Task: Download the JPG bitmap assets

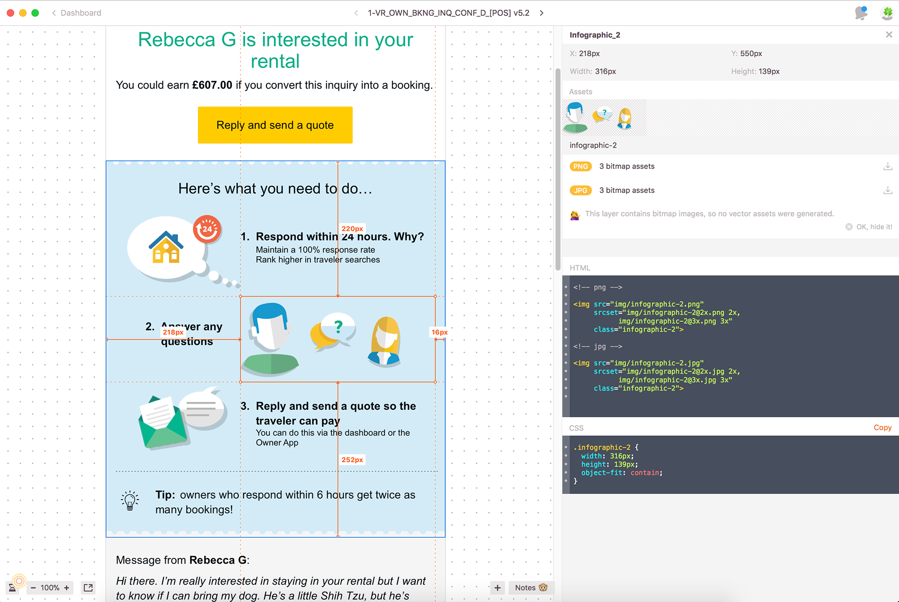Action: pyautogui.click(x=887, y=190)
